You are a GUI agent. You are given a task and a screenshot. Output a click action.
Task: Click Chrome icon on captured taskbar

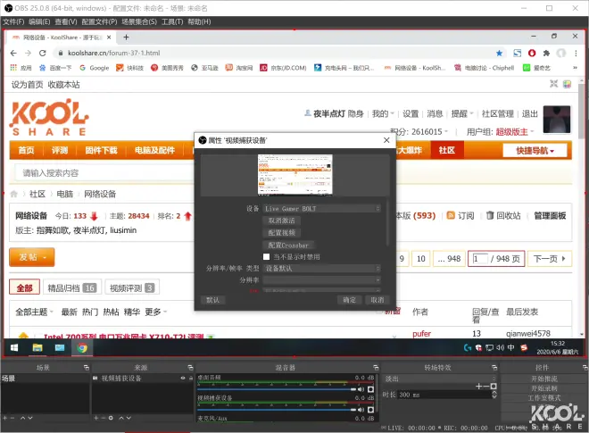pyautogui.click(x=82, y=347)
